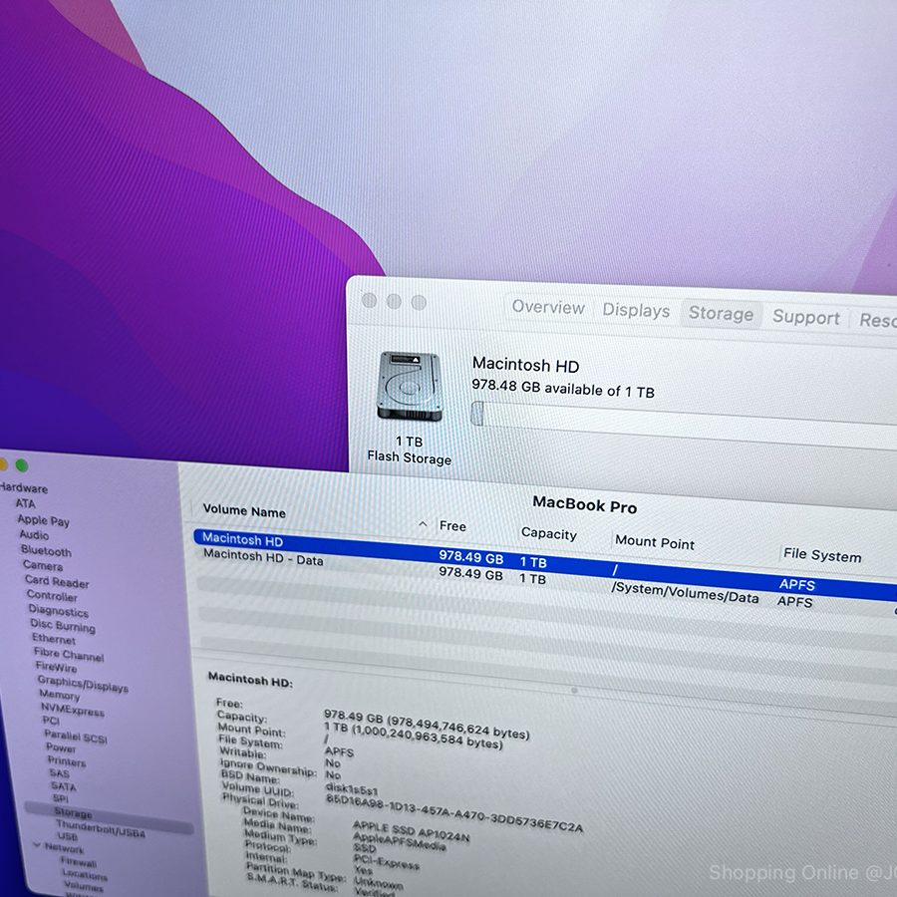
Task: Select Parallel SCSI in the sidebar
Action: tap(76, 738)
